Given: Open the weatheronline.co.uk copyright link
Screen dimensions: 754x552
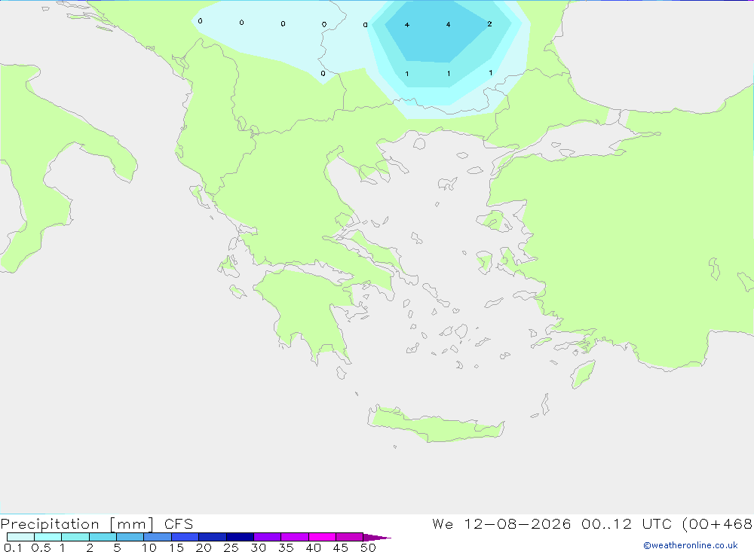Looking at the screenshot, I should [691, 545].
